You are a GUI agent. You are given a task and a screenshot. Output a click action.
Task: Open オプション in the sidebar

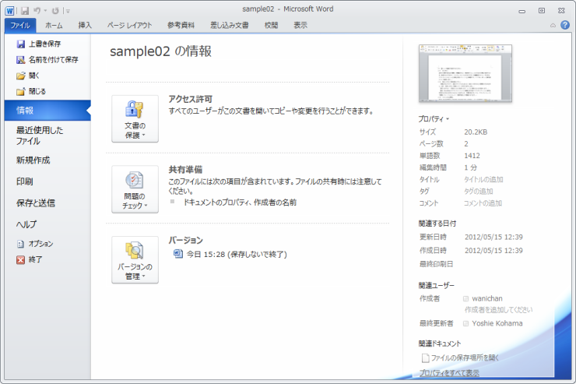coord(35,244)
